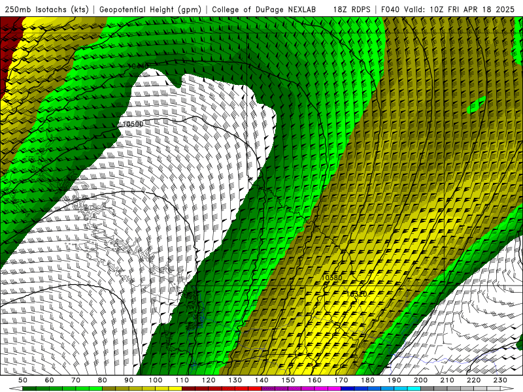Click the 10380 height contour label
The width and height of the screenshot is (523, 392).
pyautogui.click(x=331, y=277)
